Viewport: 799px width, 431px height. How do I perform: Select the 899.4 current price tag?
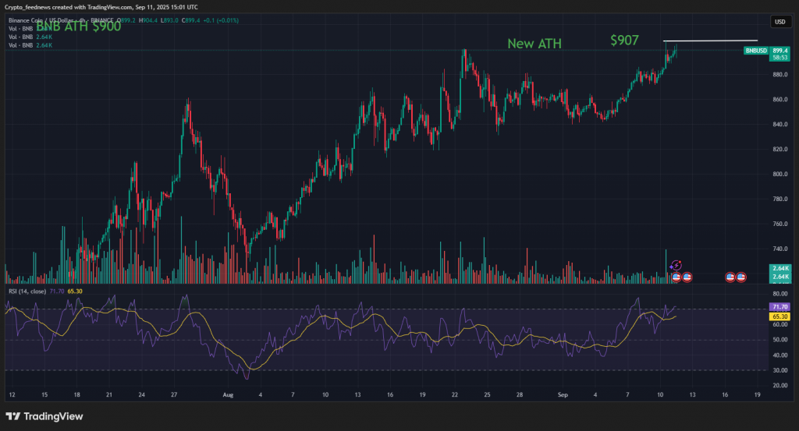coord(780,50)
